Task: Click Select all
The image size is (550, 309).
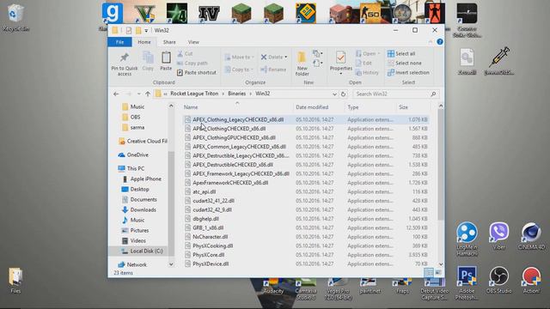Action: coord(401,53)
